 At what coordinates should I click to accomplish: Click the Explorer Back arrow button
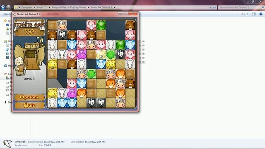pos(3,7)
